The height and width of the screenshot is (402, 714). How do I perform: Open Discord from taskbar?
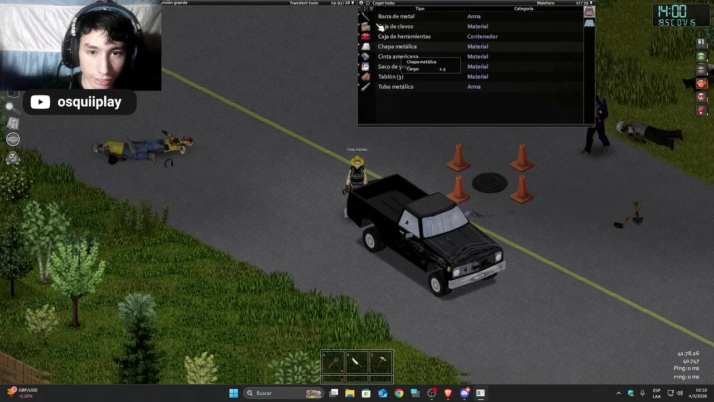464,393
